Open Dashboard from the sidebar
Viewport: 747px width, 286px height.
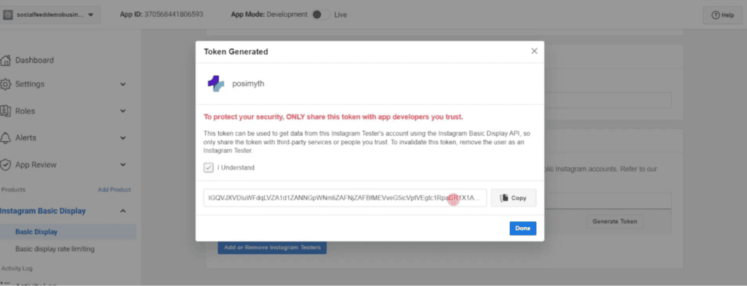34,60
